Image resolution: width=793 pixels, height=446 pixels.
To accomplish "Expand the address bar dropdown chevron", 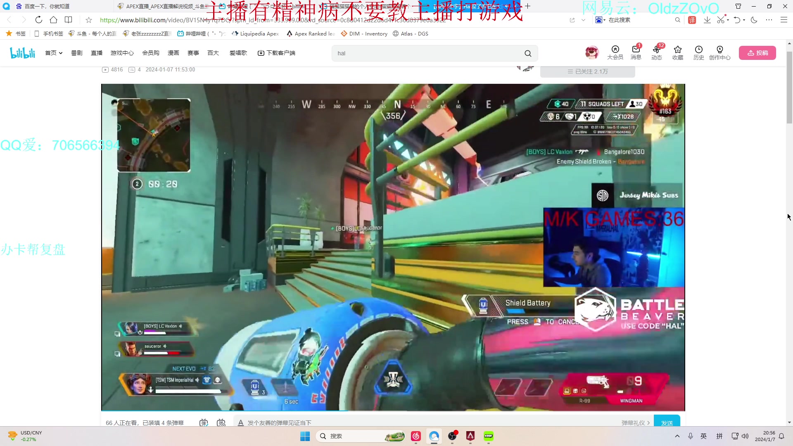I will (583, 20).
